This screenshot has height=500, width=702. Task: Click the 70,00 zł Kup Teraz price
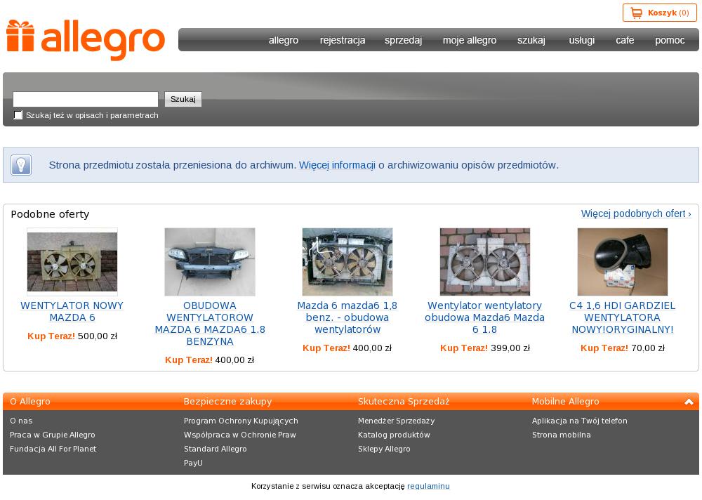[622, 348]
